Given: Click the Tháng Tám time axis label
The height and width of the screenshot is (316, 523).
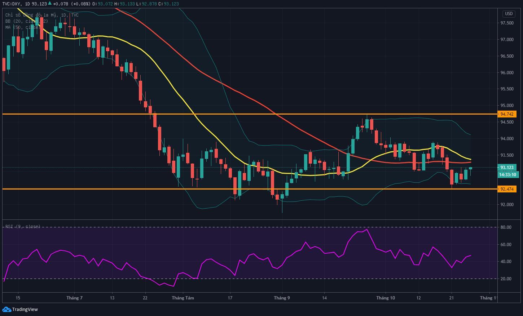Looking at the screenshot, I should click(x=183, y=298).
